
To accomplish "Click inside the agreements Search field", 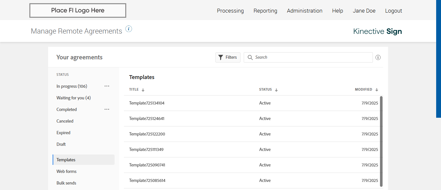I will (x=312, y=57).
